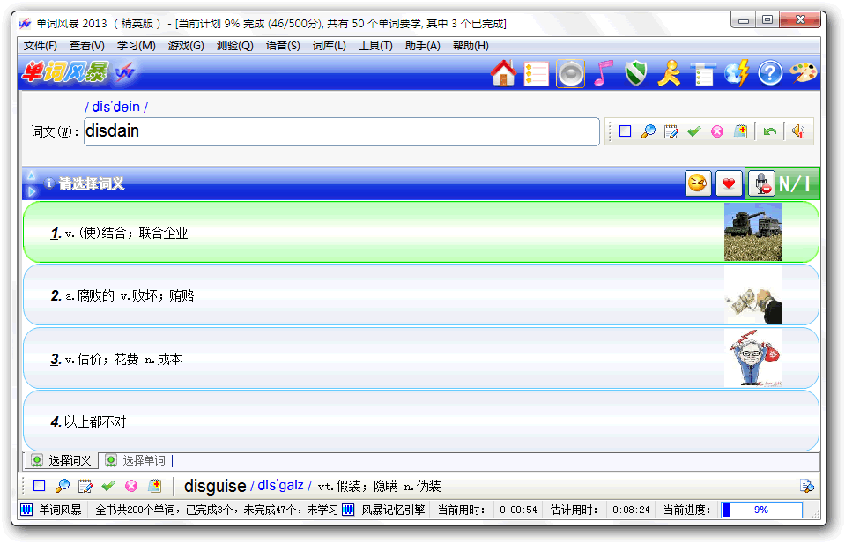Open the 工具(T) menu

[x=375, y=46]
